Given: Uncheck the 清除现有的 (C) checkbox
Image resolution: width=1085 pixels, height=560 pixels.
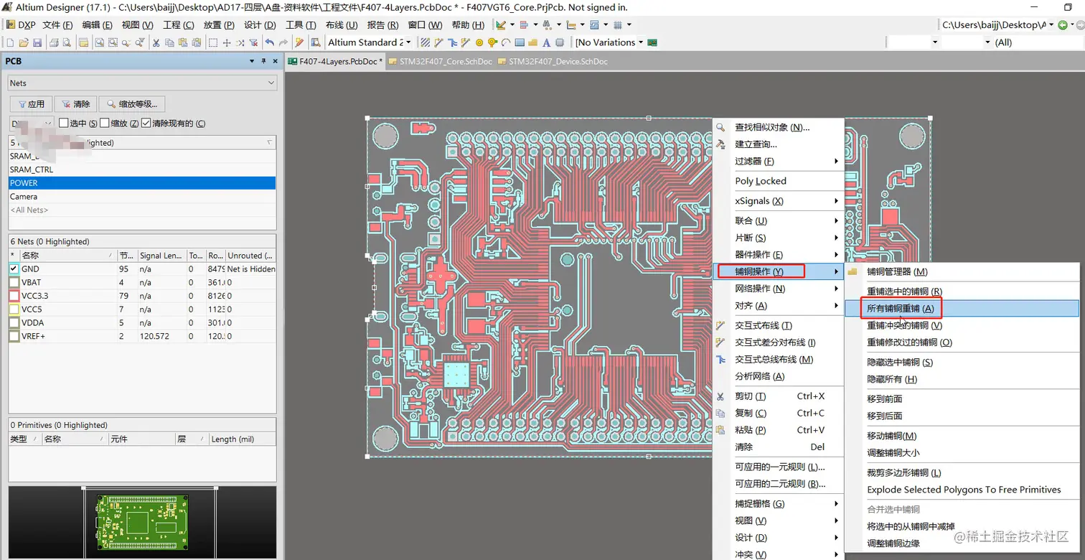Looking at the screenshot, I should point(146,123).
